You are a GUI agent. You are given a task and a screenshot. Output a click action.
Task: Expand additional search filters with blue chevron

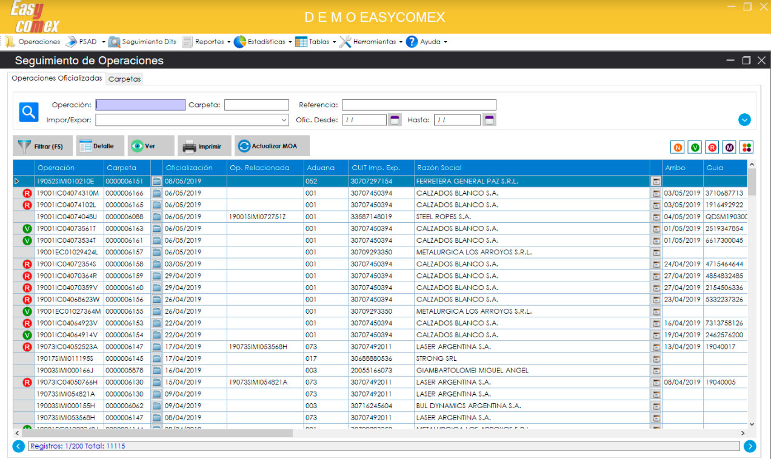[x=745, y=120]
